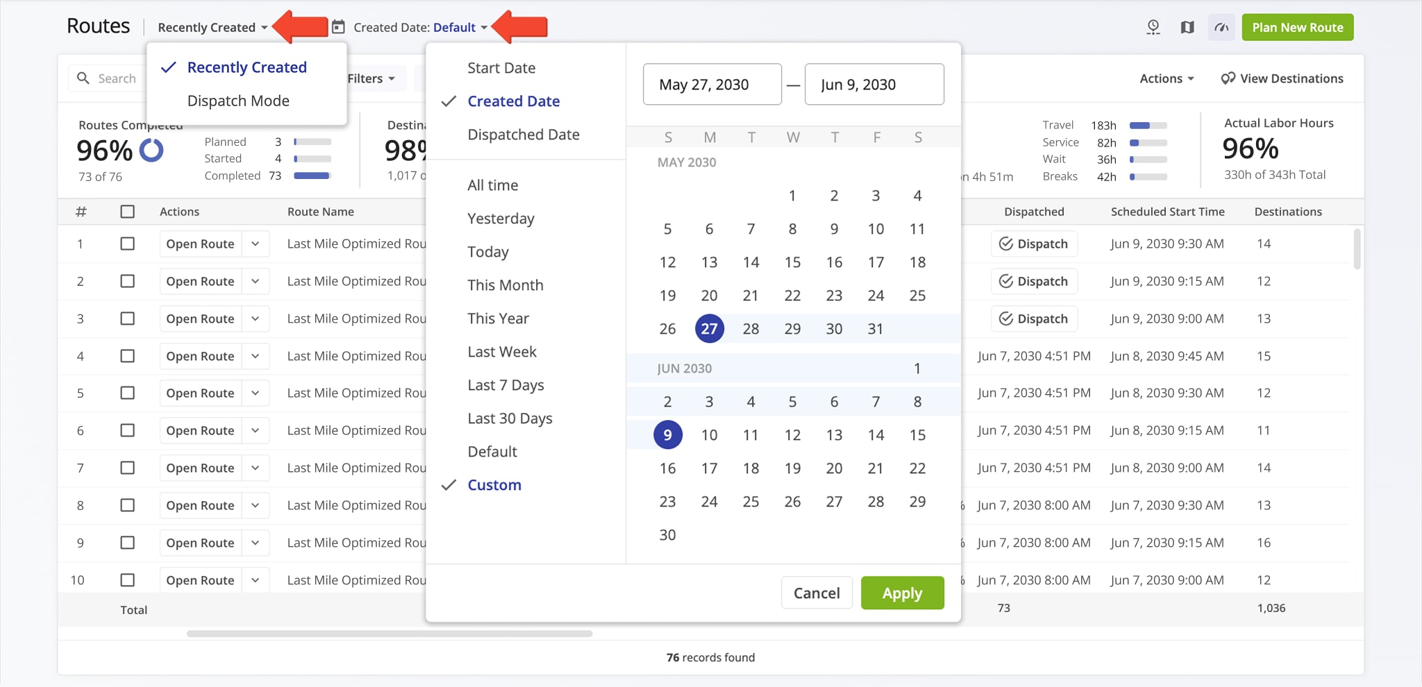Select the checkbox for route row 4
Screen dimensions: 1422x687
coord(128,356)
